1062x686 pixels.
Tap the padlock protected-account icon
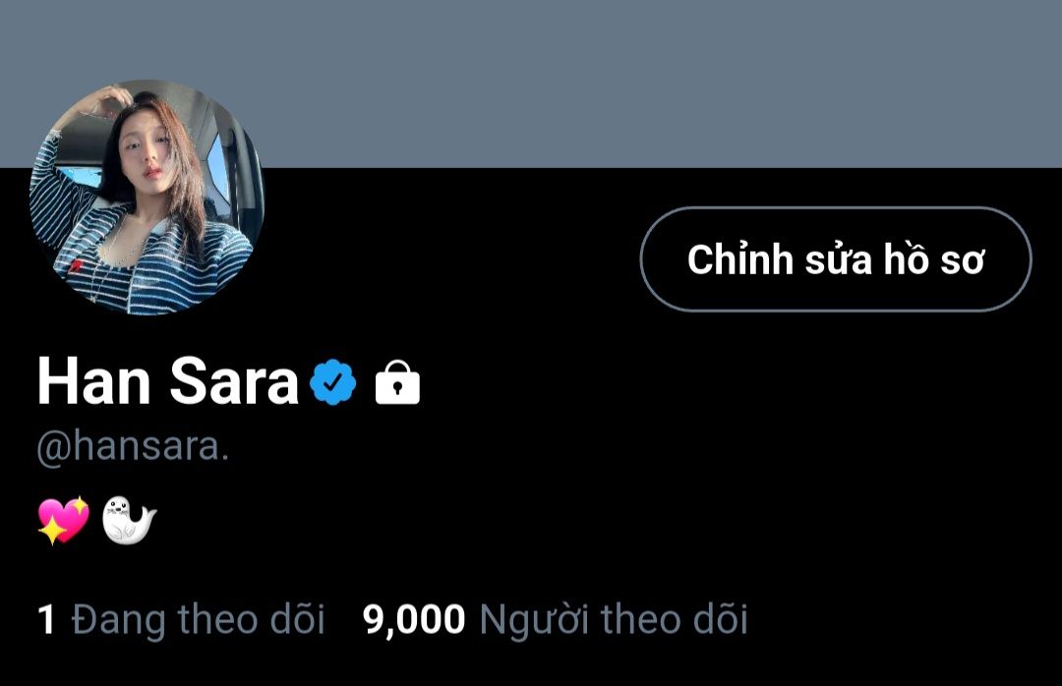coord(397,382)
